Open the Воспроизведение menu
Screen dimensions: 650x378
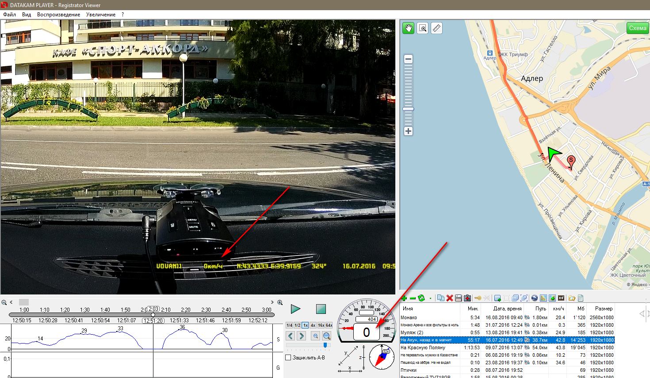point(58,15)
